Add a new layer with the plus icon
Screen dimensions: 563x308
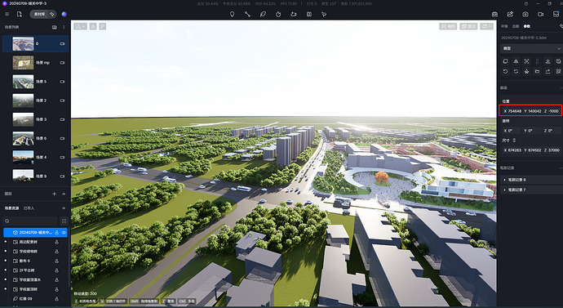pos(54,194)
